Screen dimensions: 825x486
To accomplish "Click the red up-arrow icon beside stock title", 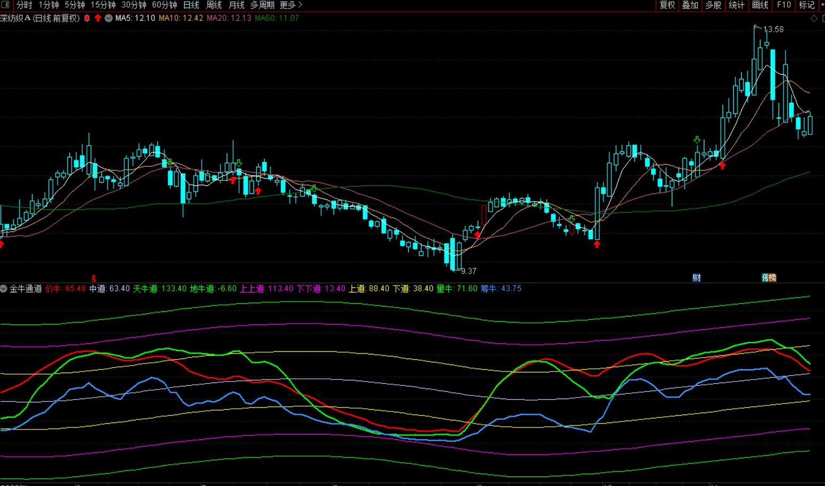I will click(x=98, y=18).
